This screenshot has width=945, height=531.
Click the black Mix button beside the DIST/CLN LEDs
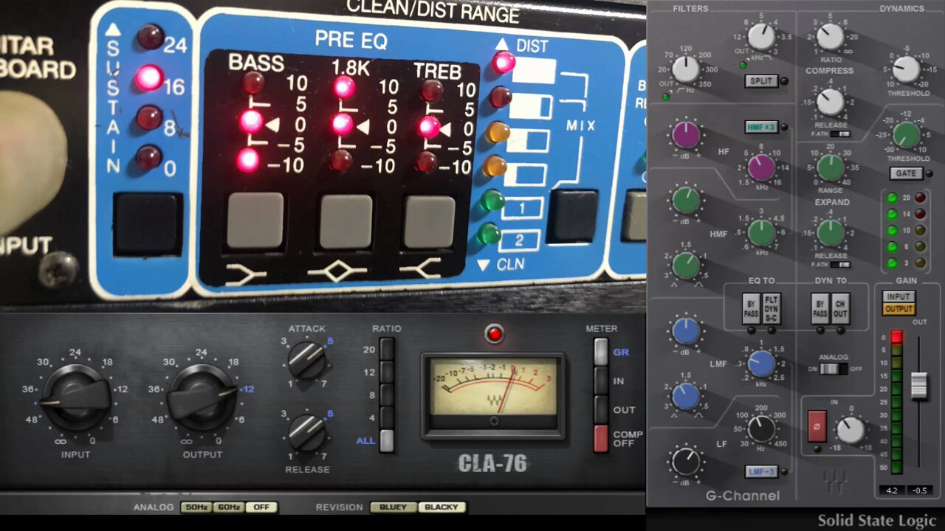(572, 215)
